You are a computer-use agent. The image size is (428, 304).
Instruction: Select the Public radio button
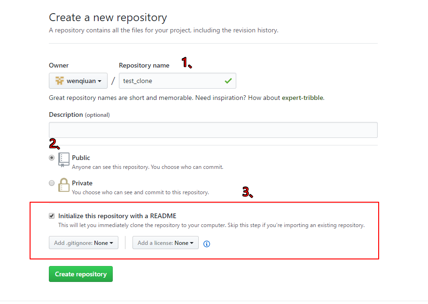click(52, 158)
